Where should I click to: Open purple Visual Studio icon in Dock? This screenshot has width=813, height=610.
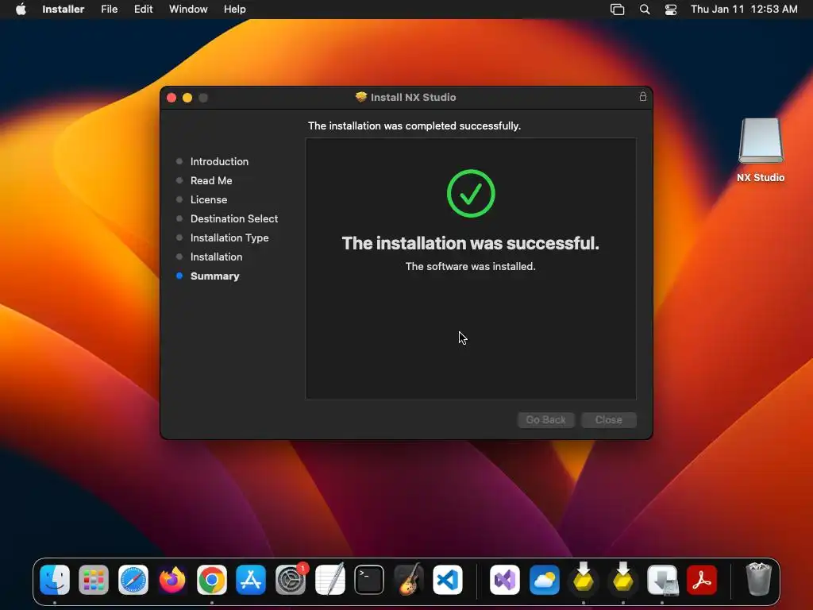coord(505,579)
